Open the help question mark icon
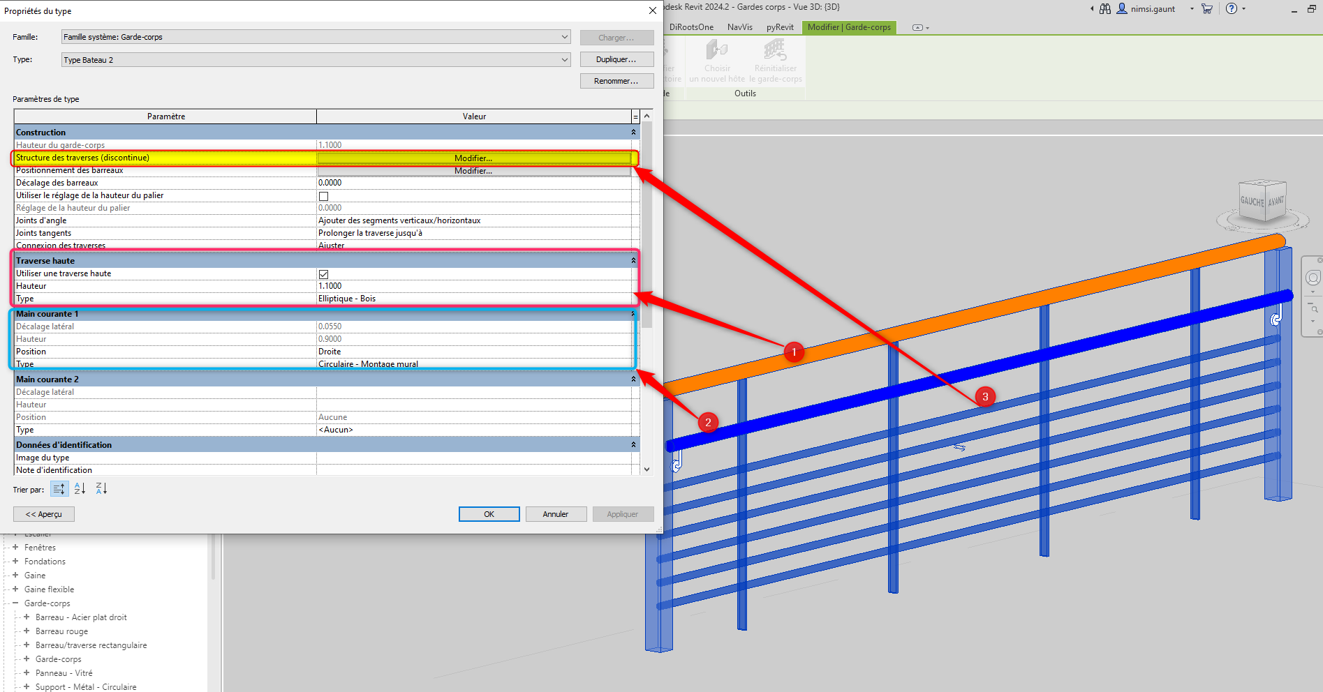The height and width of the screenshot is (692, 1323). pyautogui.click(x=1232, y=9)
